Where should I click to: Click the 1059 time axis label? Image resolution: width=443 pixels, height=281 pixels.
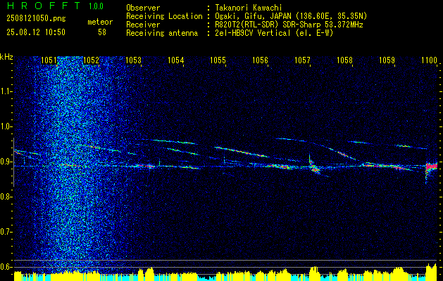pos(387,60)
